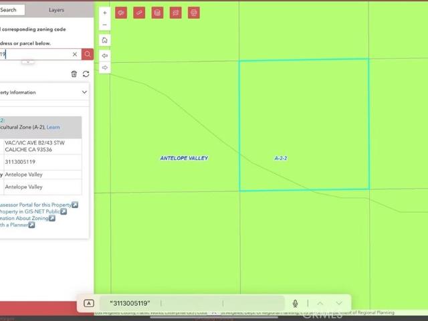428x321 pixels.
Task: Click the red search magnifier button
Action: (x=88, y=54)
